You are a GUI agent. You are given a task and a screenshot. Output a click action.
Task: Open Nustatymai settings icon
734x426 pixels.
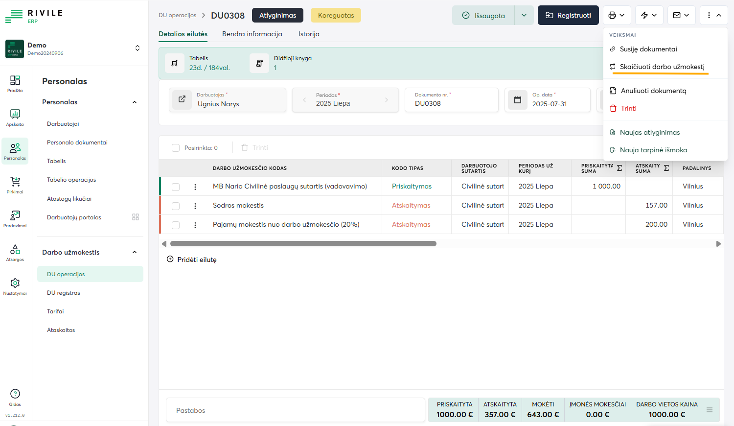[x=15, y=286]
